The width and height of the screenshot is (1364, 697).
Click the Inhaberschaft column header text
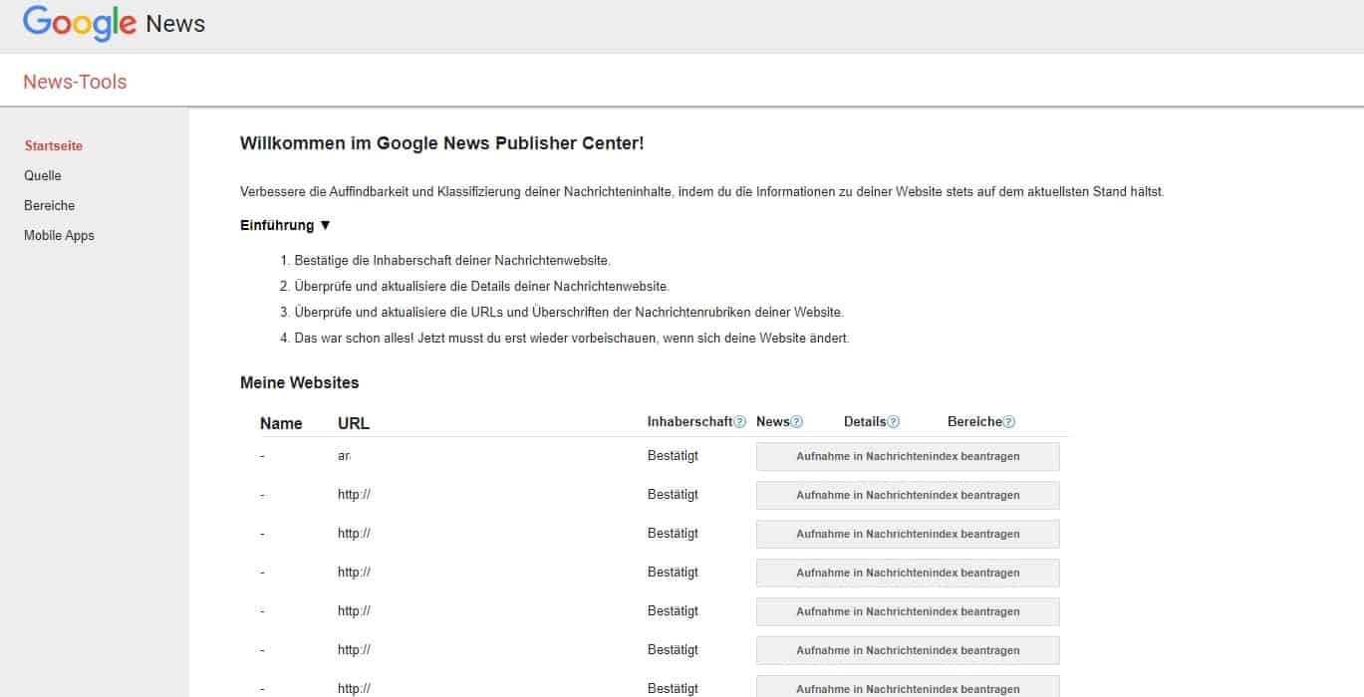(689, 422)
